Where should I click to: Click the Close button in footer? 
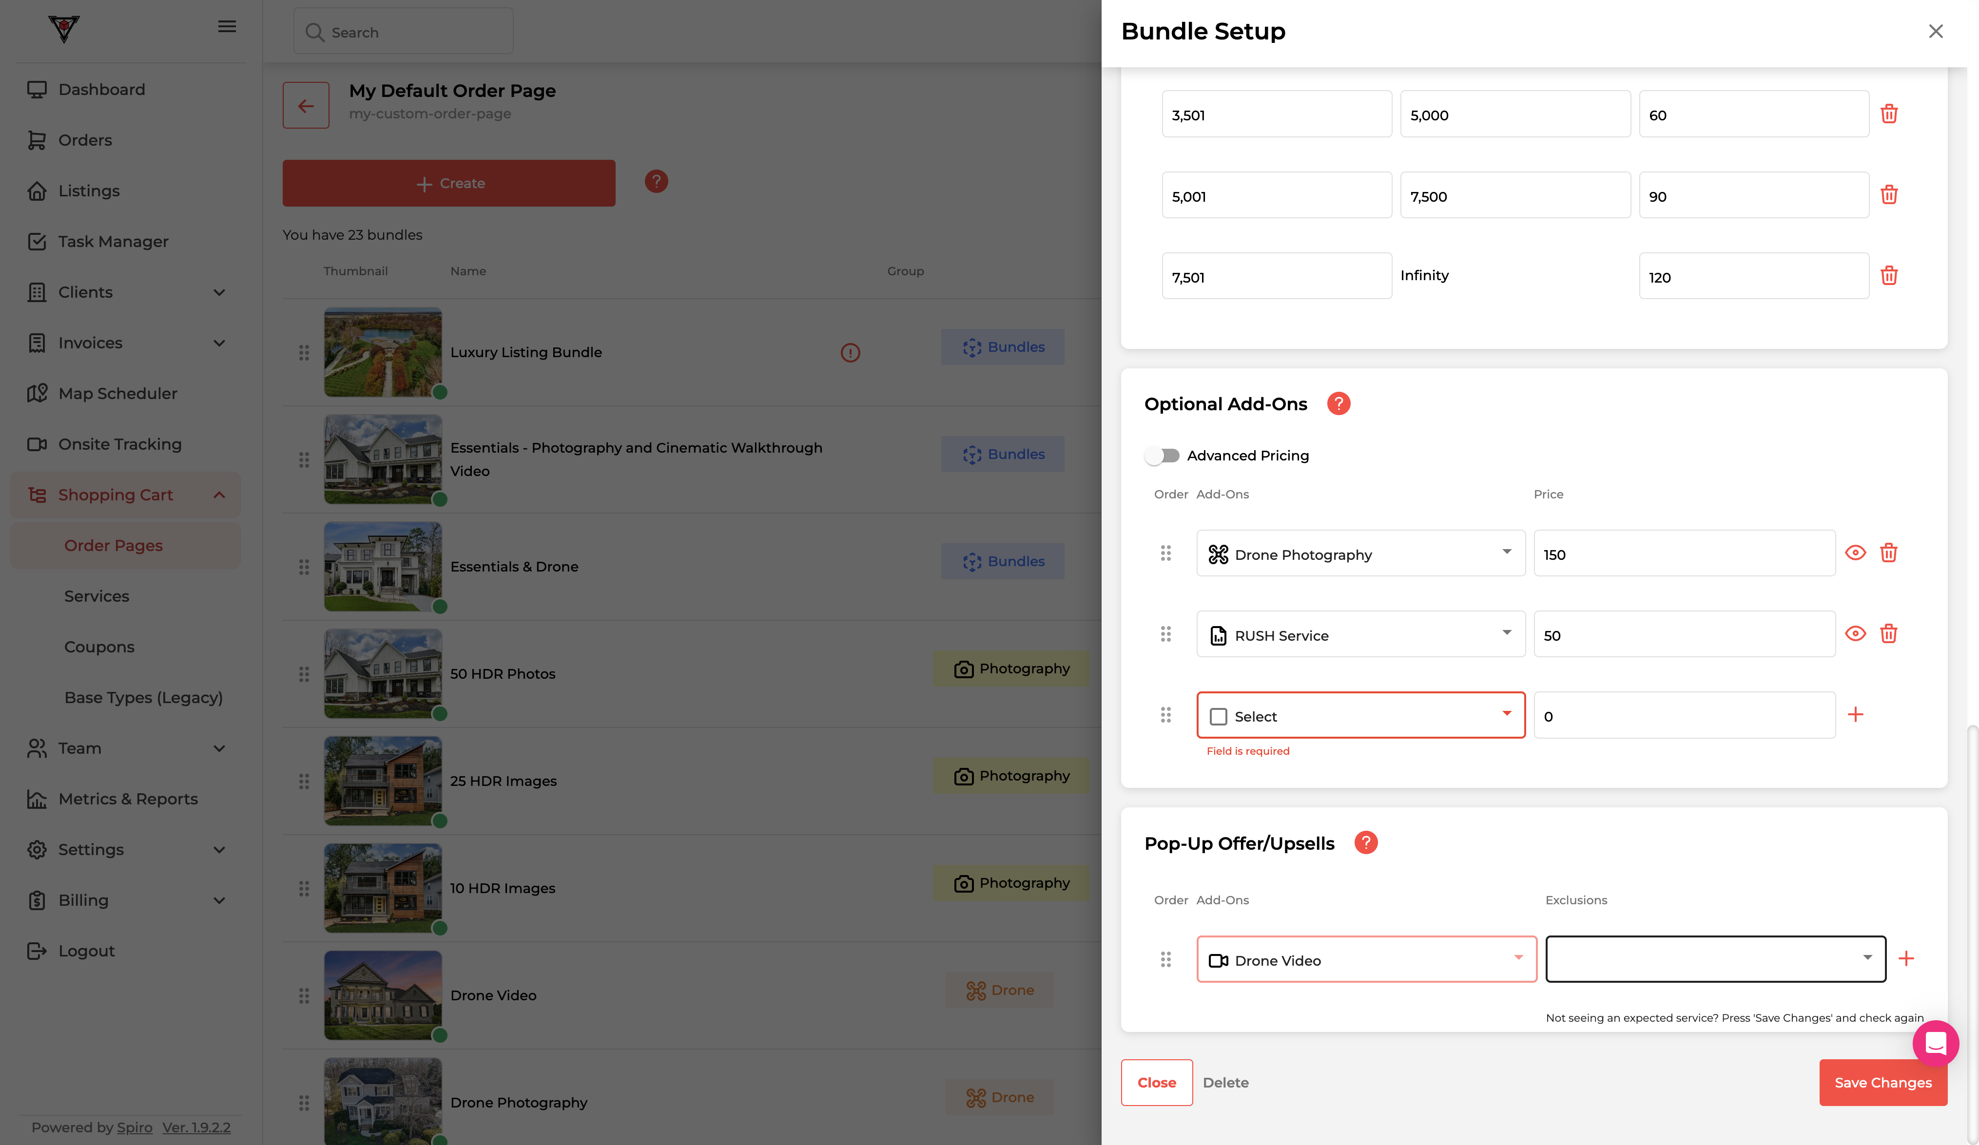pyautogui.click(x=1156, y=1083)
